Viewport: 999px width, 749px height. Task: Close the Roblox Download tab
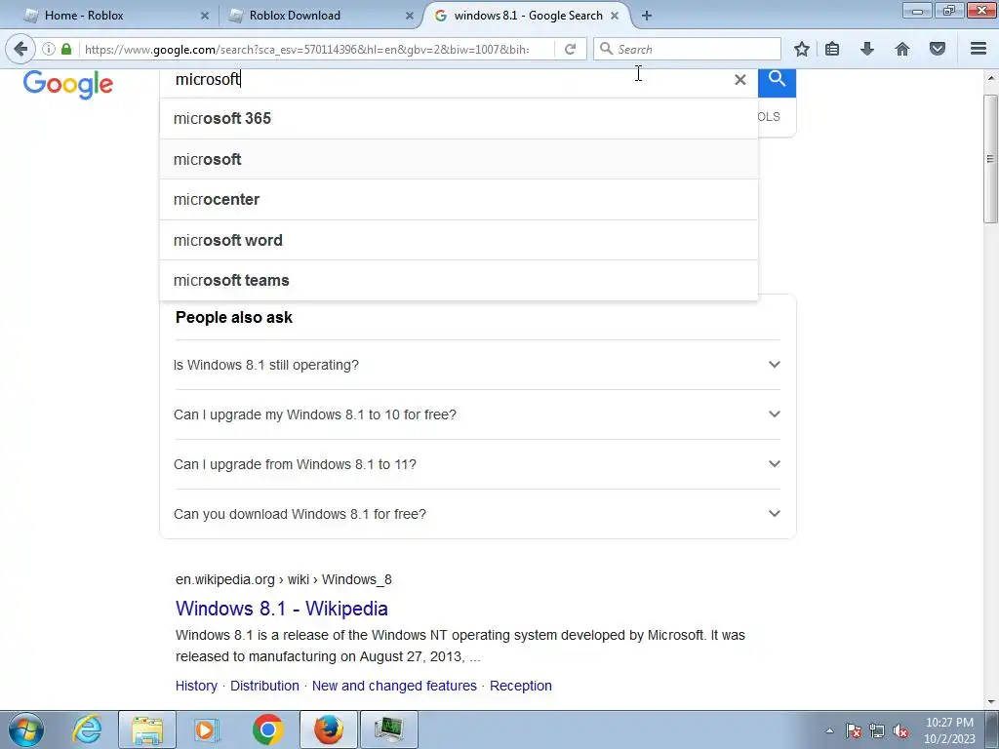410,16
